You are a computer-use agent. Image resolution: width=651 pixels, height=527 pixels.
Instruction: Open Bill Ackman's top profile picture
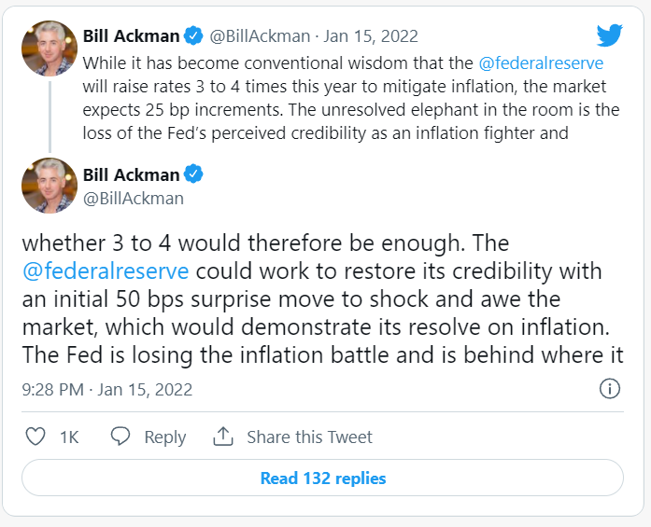pyautogui.click(x=50, y=48)
